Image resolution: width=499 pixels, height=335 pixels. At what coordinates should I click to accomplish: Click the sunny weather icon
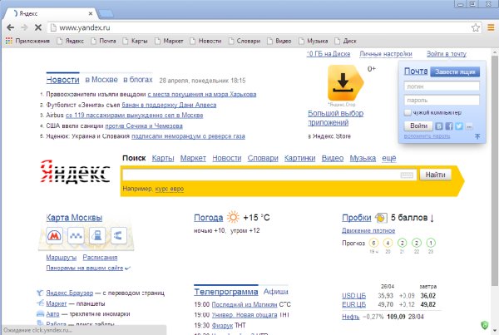(233, 217)
